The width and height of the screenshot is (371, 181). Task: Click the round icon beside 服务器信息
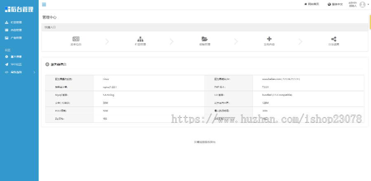coord(47,64)
